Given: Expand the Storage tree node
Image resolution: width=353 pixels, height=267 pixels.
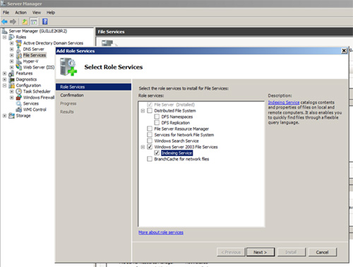Looking at the screenshot, I should [4, 116].
